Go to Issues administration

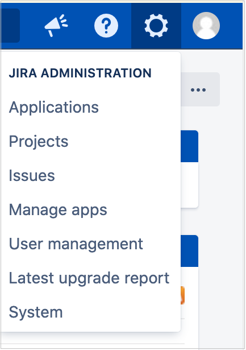(32, 176)
